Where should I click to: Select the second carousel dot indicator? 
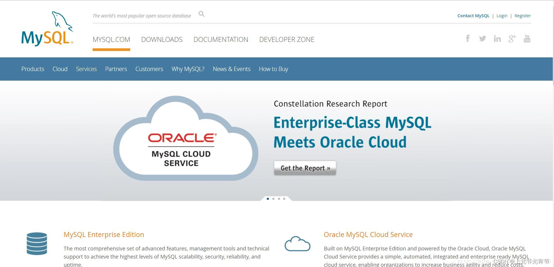point(273,199)
